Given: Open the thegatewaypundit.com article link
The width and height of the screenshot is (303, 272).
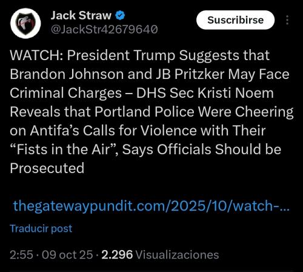Looking at the screenshot, I should click(x=151, y=206).
